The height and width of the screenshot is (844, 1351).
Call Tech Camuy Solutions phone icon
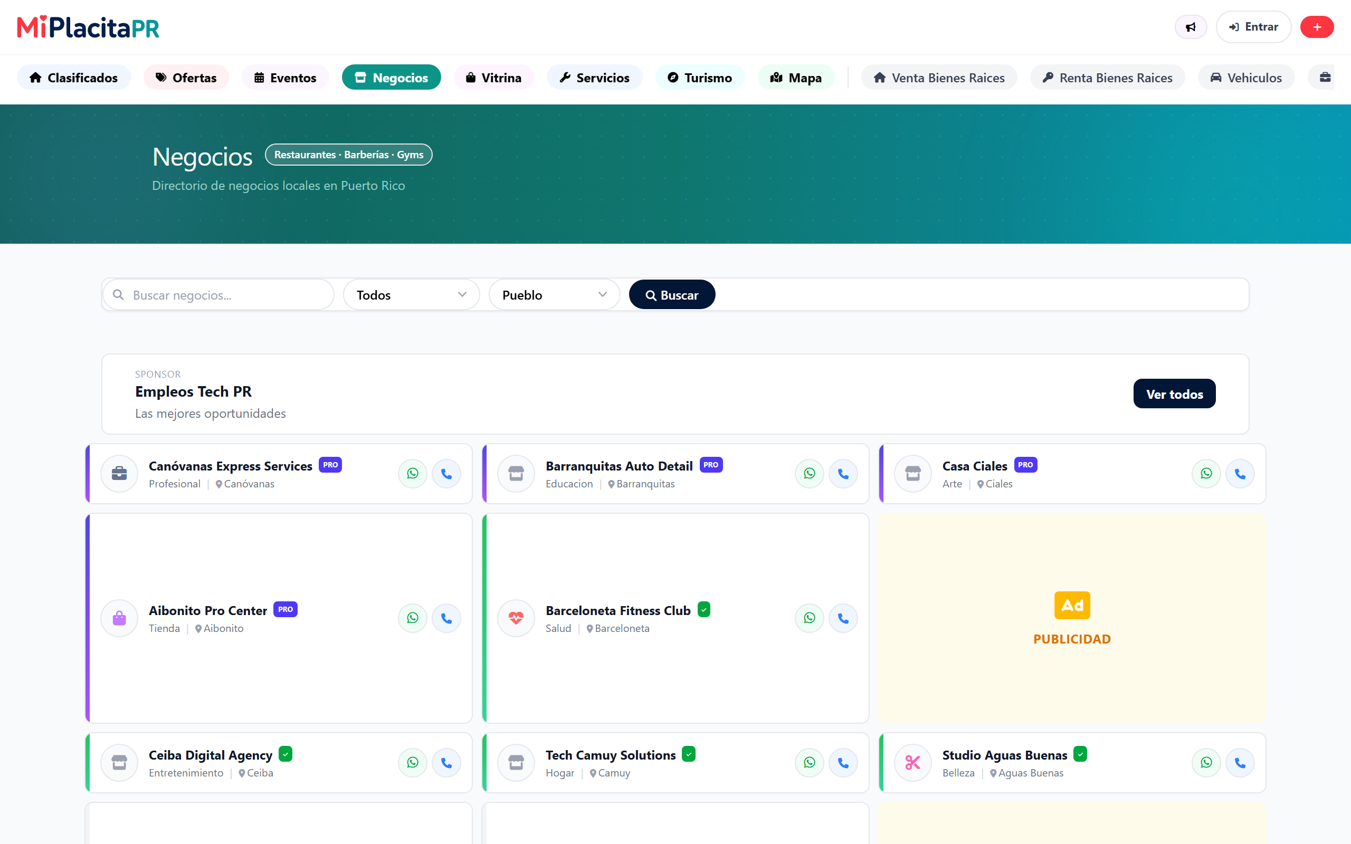(843, 763)
